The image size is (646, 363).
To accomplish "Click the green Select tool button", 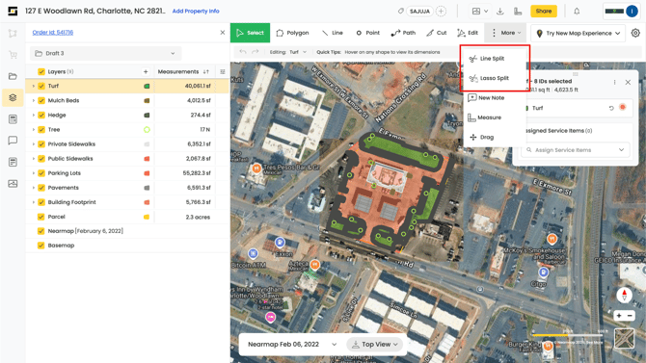I will click(250, 33).
